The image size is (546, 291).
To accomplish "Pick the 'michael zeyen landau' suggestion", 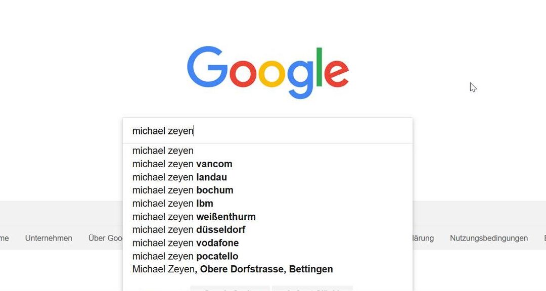I will 268,177.
